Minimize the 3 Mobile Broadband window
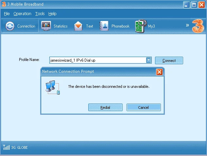The height and width of the screenshot is (156, 207). click(186, 5)
